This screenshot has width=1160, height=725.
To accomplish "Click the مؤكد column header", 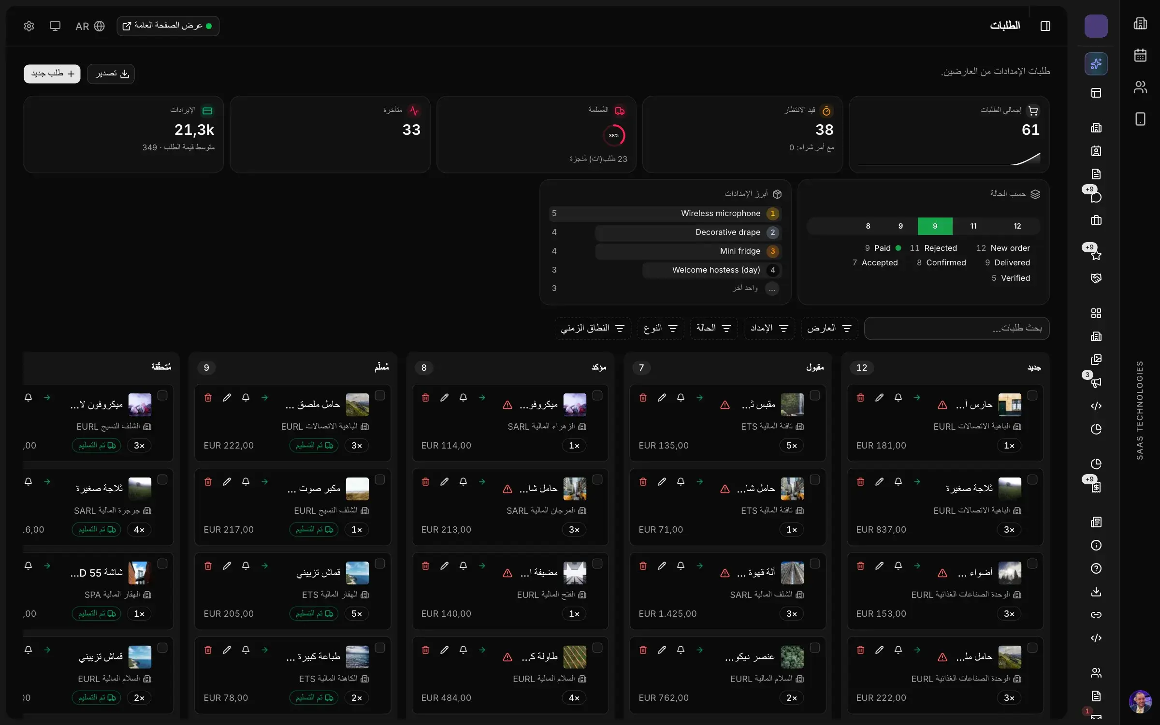I will 599,367.
